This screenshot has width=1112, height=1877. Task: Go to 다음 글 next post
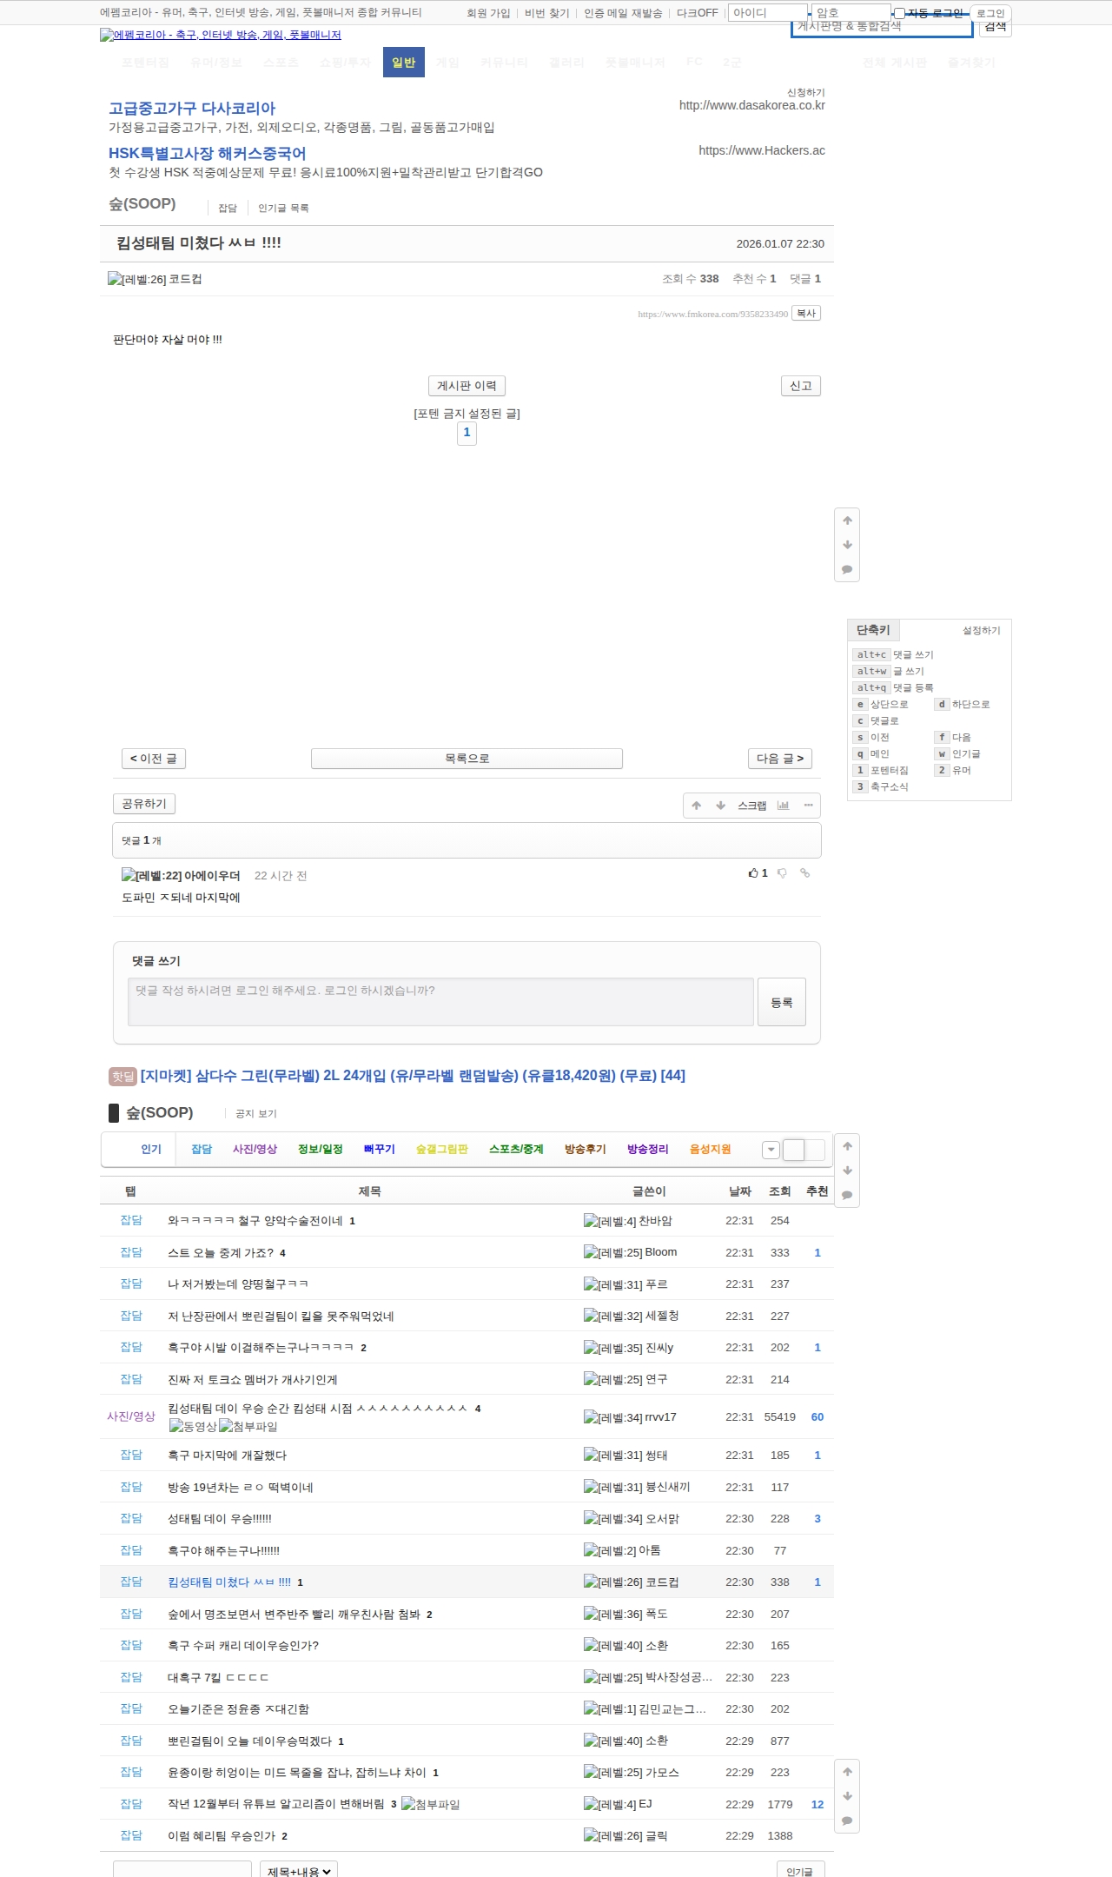[779, 759]
